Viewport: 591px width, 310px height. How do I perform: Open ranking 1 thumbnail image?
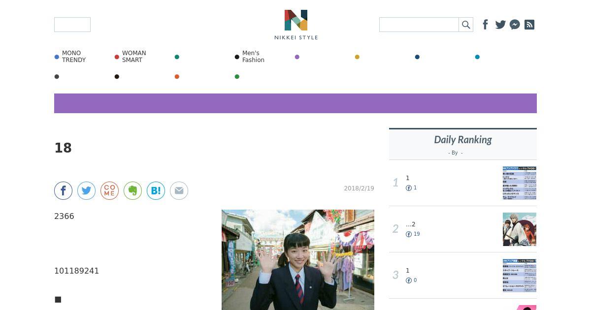520,183
